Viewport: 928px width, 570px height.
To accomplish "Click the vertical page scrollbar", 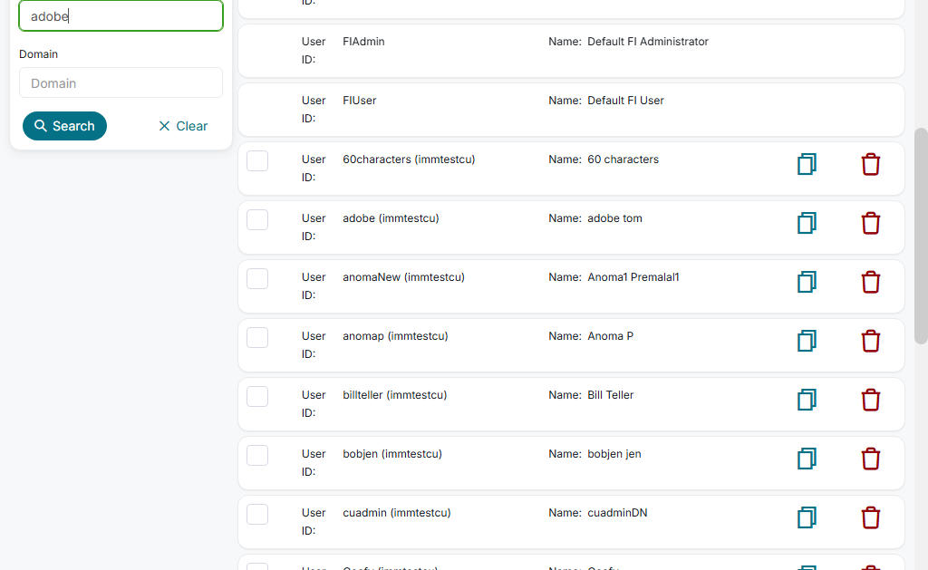I will click(x=921, y=236).
